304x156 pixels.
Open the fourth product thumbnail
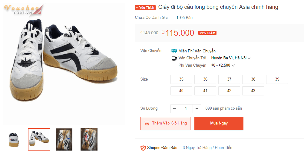click(89, 139)
